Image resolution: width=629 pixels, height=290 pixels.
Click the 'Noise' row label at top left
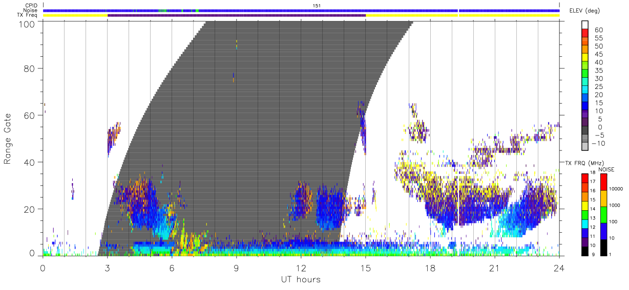pos(31,10)
